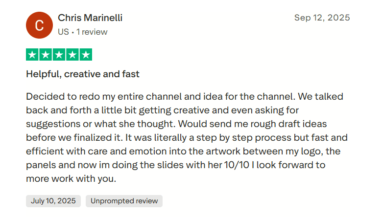The height and width of the screenshot is (217, 383).
Task: Open the "Helpful, creative and fast" review title
Action: coord(83,74)
